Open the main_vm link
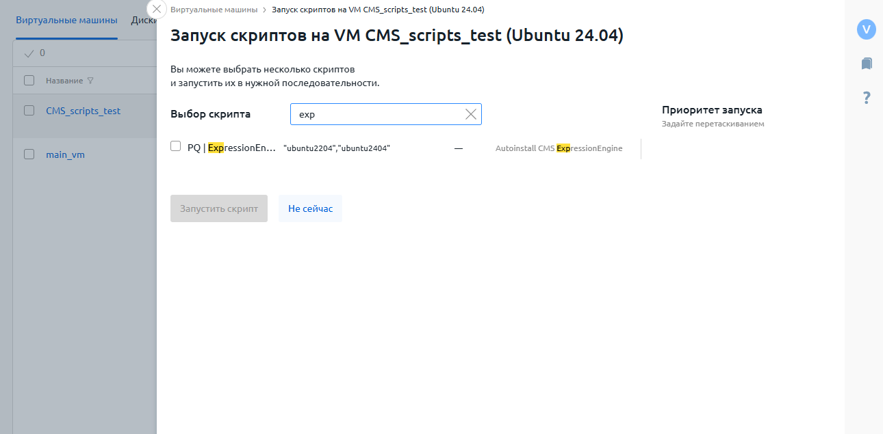 (65, 154)
